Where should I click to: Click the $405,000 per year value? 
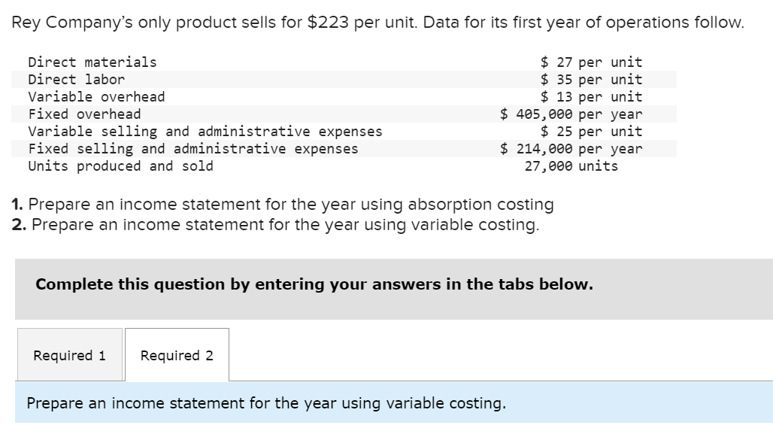[571, 114]
